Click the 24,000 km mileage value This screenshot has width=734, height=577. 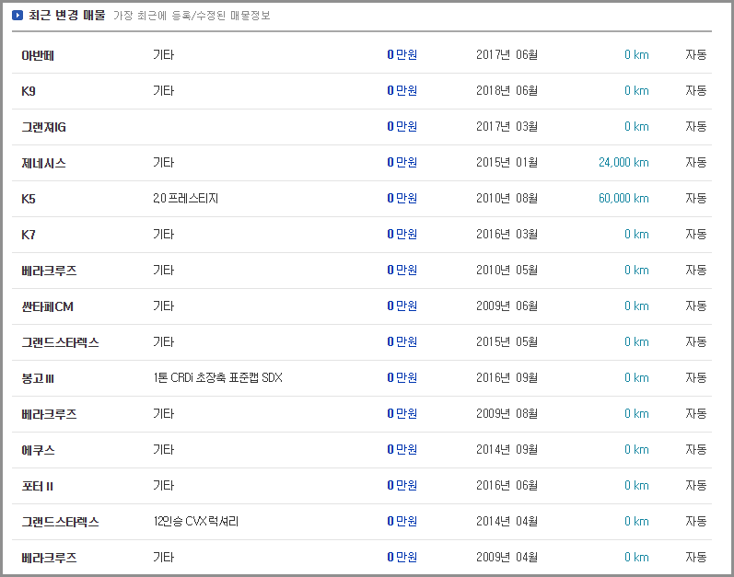pyautogui.click(x=623, y=163)
